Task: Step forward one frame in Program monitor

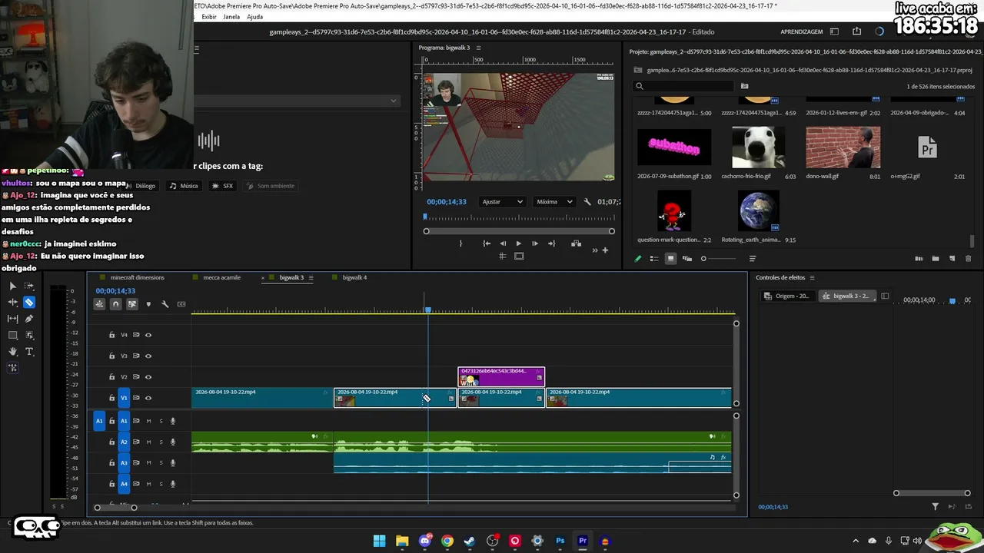Action: 535,243
